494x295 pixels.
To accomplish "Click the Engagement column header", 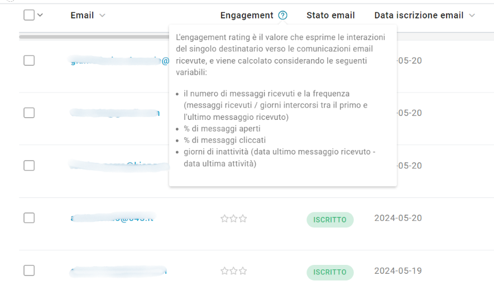I will coord(247,16).
